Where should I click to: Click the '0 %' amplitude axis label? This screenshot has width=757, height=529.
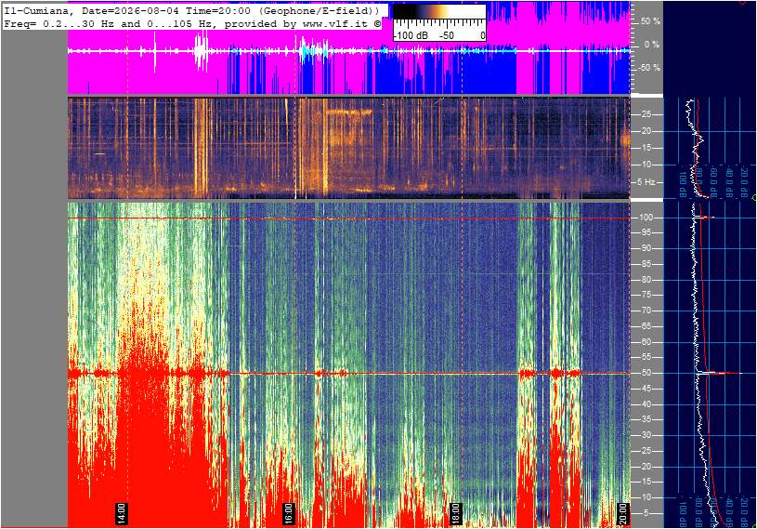(652, 45)
